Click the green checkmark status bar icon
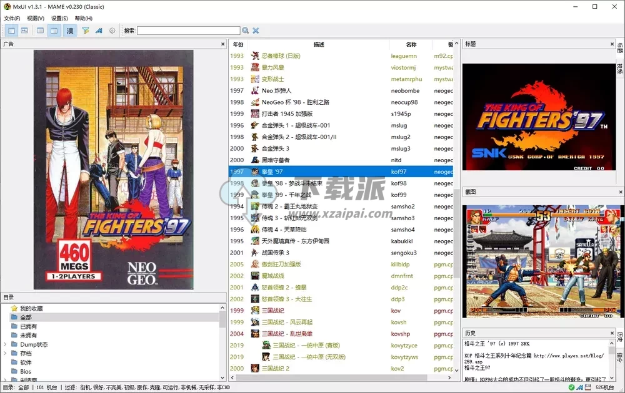The height and width of the screenshot is (393, 625). 572,387
